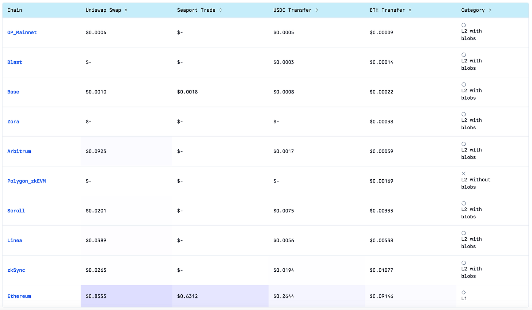Click the Uniswap Swap column header label

coord(103,10)
